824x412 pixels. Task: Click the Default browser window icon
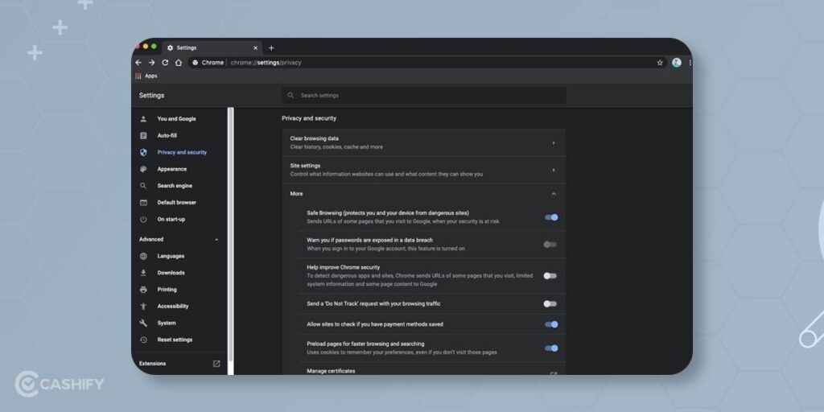click(x=143, y=202)
